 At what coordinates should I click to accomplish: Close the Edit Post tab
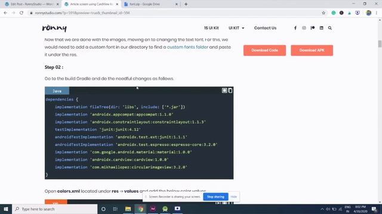58,4
